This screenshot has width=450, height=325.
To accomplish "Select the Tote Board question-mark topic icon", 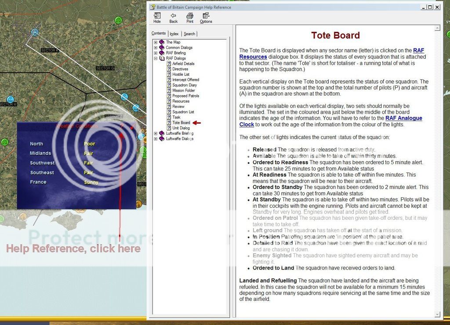I will coord(169,122).
